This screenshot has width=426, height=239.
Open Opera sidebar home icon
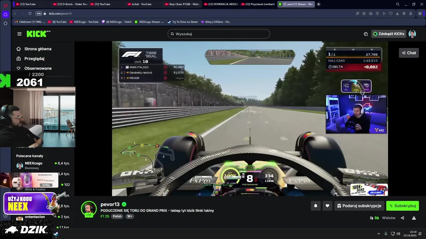(x=5, y=14)
